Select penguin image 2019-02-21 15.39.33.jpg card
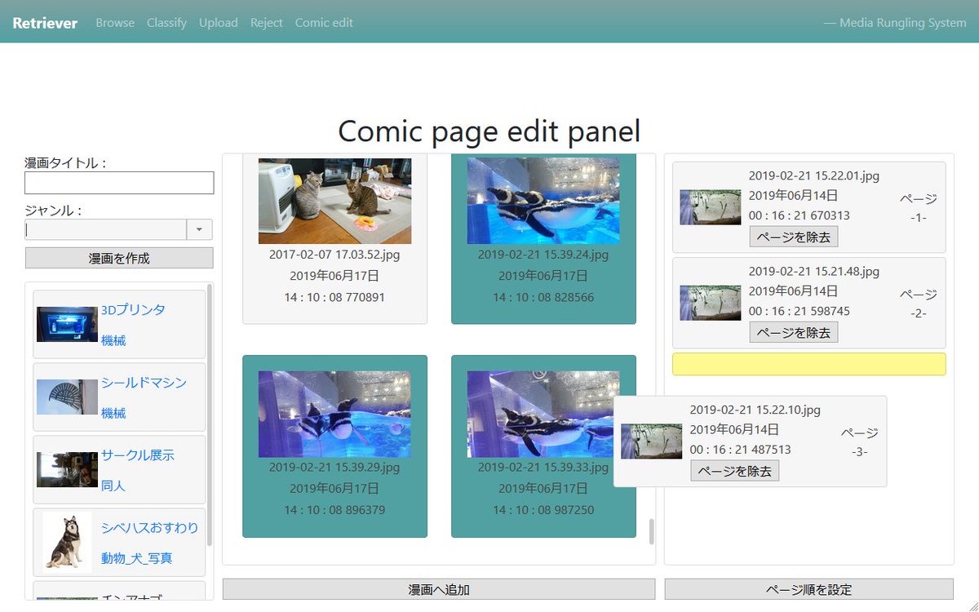This screenshot has height=612, width=979. point(543,446)
